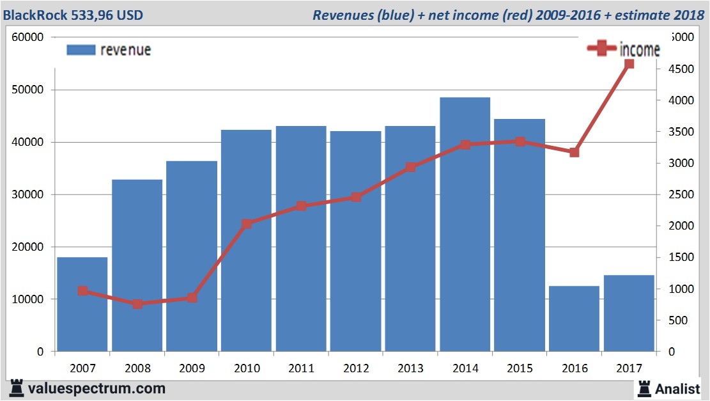Select the 2012 year label
Image resolution: width=710 pixels, height=401 pixels.
tap(356, 368)
